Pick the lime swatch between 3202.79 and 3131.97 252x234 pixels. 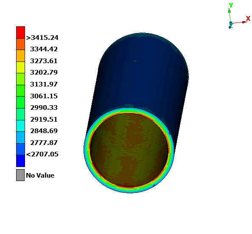point(20,79)
